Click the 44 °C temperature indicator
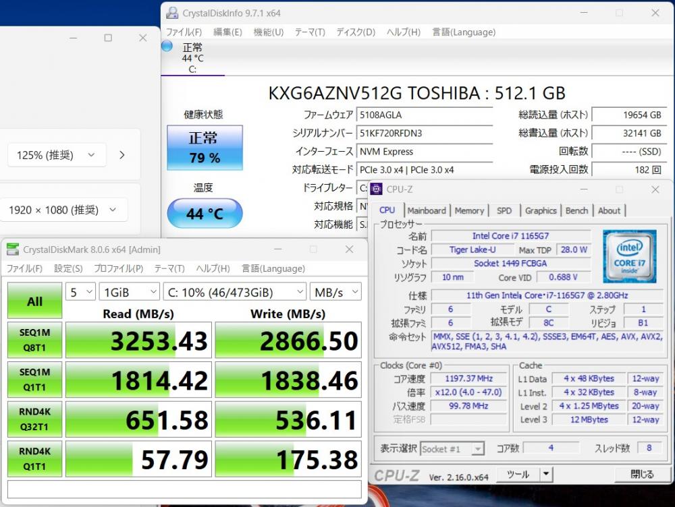The width and height of the screenshot is (675, 507). 205,213
